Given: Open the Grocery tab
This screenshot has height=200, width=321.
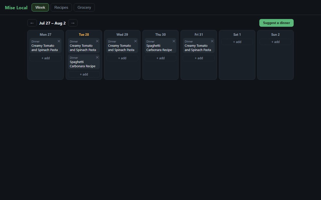Looking at the screenshot, I should (x=84, y=7).
